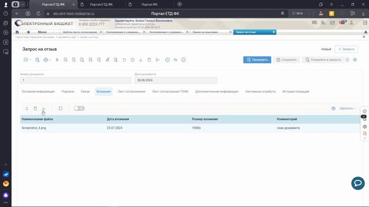The height and width of the screenshot is (207, 369).
Task: Select the Screenshot_4.png file row
Action: coord(190,128)
